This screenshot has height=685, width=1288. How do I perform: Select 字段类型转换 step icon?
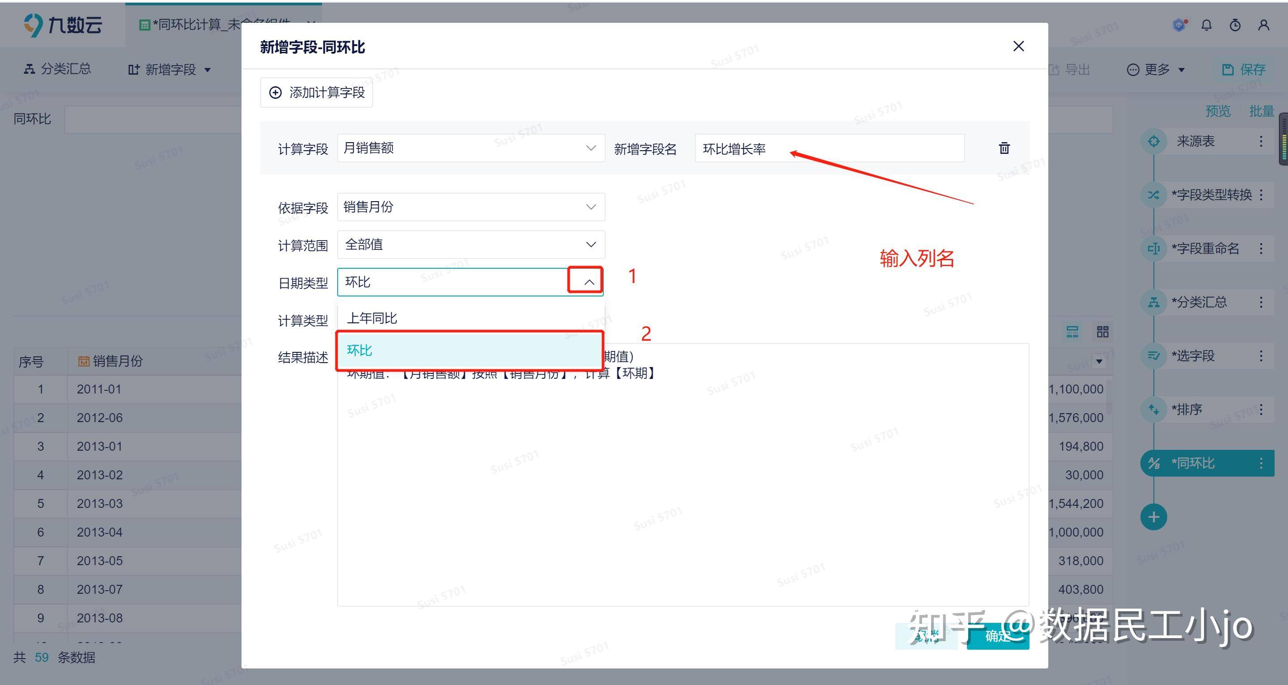pyautogui.click(x=1153, y=195)
